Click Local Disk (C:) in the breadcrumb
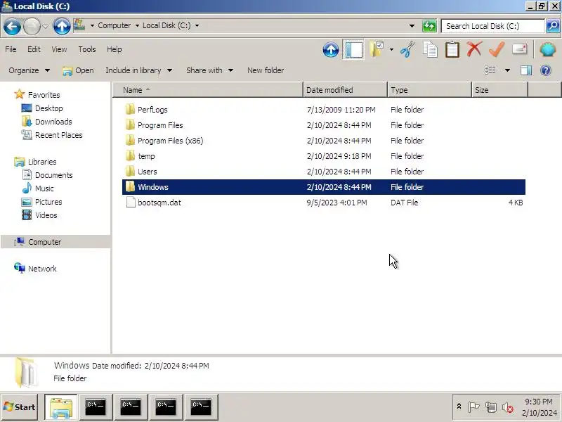The width and height of the screenshot is (562, 422). 166,26
